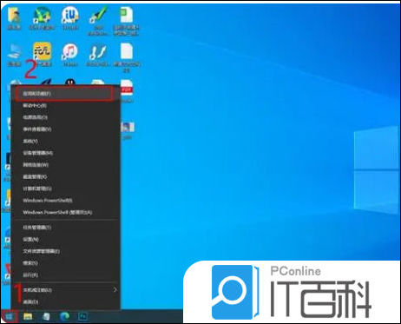This screenshot has height=324, width=401.
Task: Open Photoshop Ps icon on taskbar
Action: coord(82,316)
